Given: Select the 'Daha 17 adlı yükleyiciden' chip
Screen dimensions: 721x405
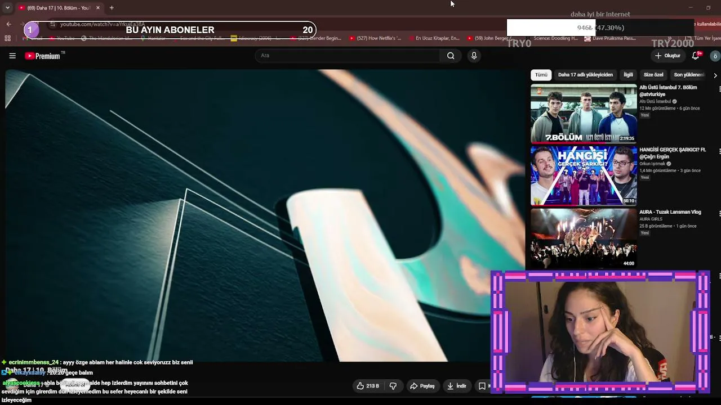Looking at the screenshot, I should [x=585, y=75].
